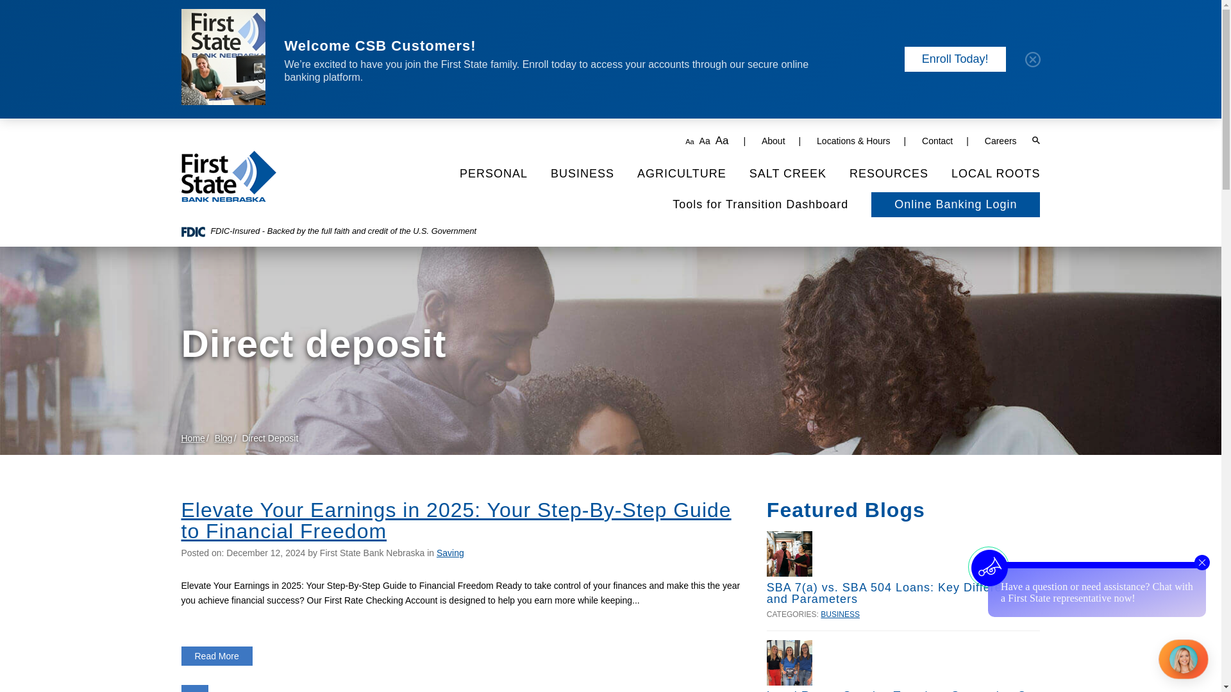The width and height of the screenshot is (1231, 692).
Task: Open the Agriculture menu item
Action: click(682, 174)
